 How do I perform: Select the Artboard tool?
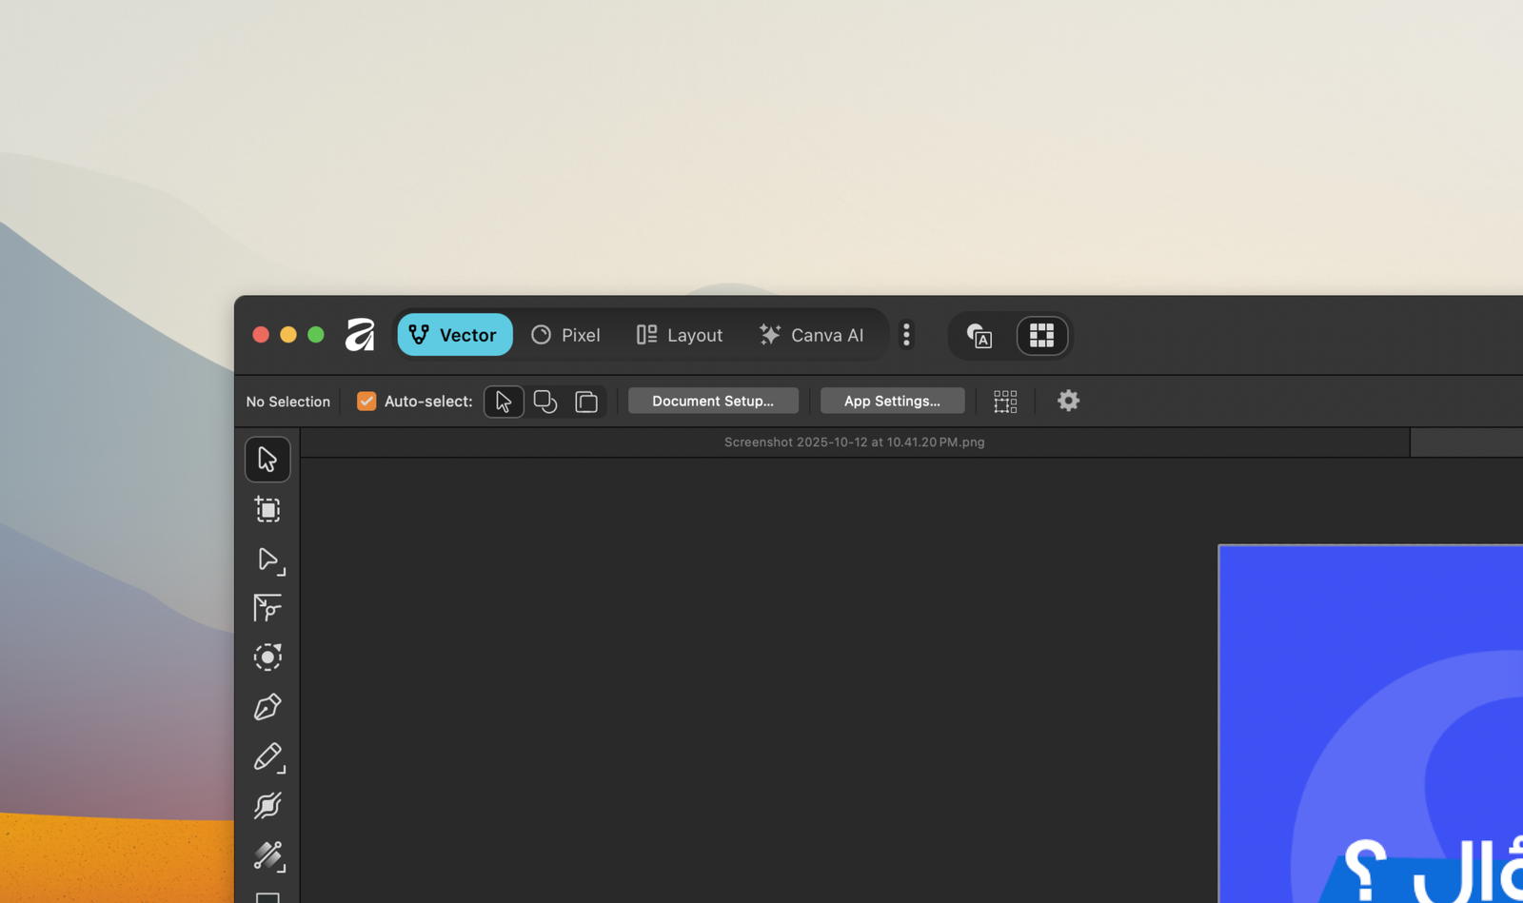coord(267,510)
